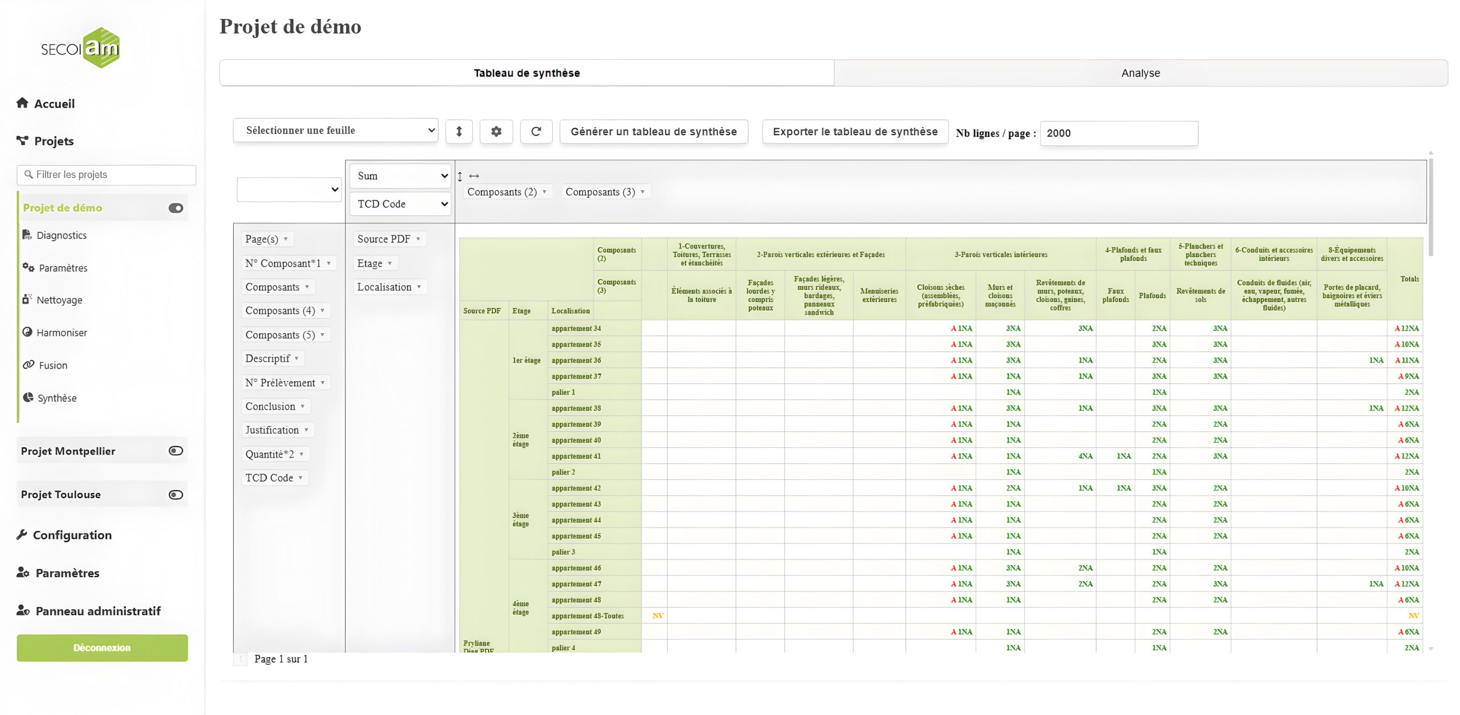This screenshot has height=715, width=1460.
Task: Click the Nb lignes per page field
Action: click(x=1118, y=133)
